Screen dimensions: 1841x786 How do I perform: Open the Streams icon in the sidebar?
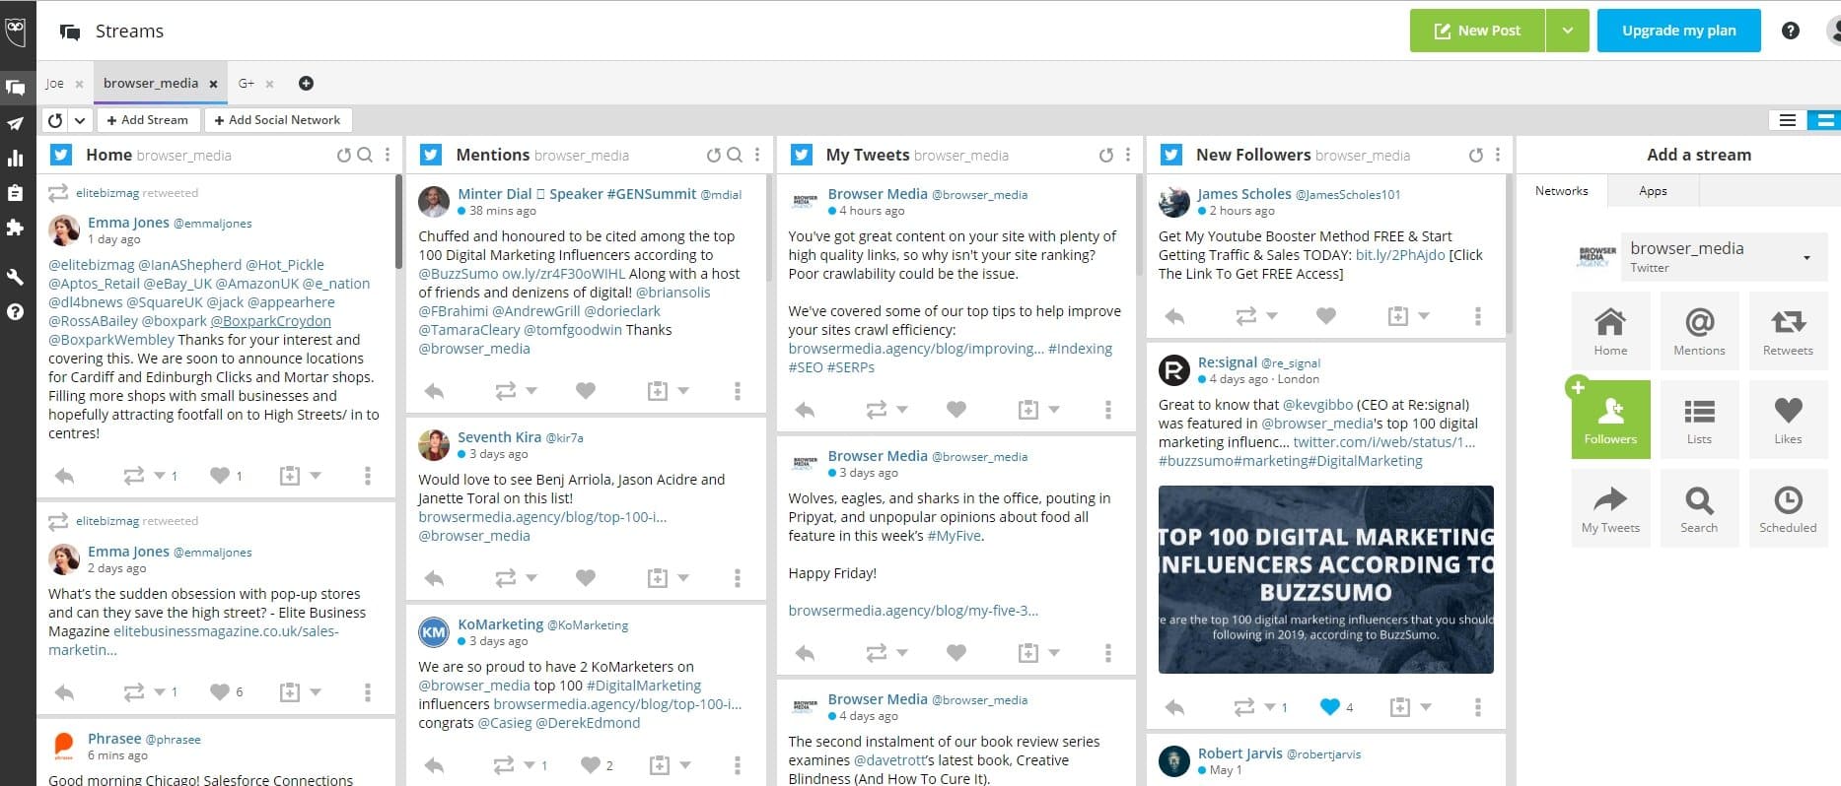(x=15, y=88)
